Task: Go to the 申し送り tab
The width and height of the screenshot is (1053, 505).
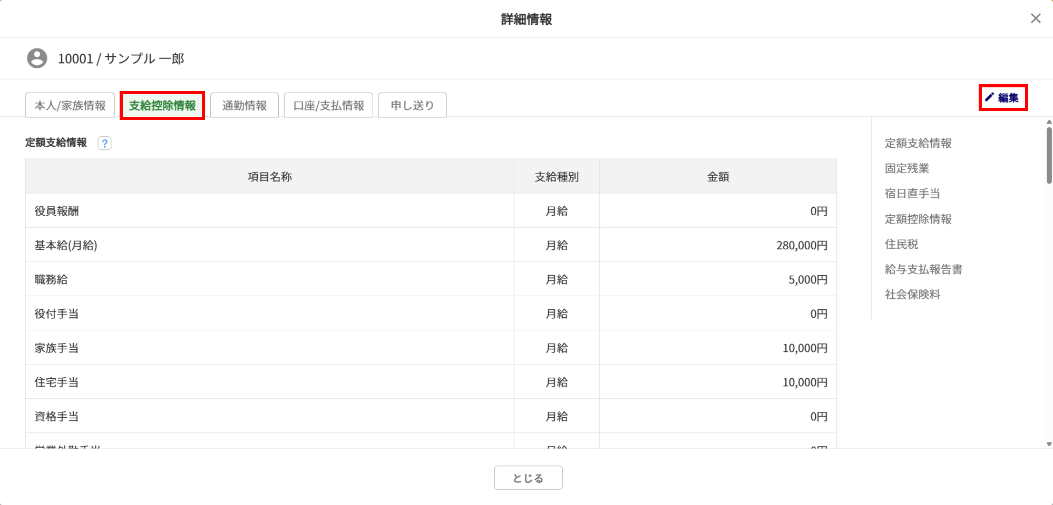Action: 412,105
